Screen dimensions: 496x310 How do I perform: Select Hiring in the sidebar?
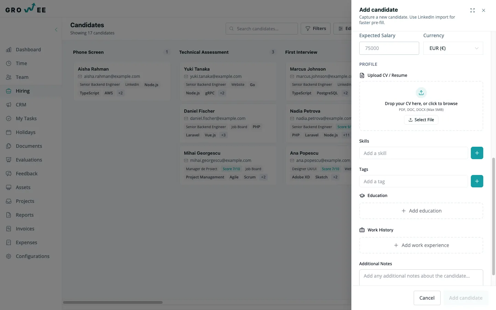tap(23, 91)
